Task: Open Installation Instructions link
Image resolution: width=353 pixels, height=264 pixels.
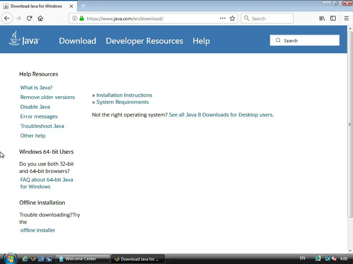Action: (x=124, y=95)
